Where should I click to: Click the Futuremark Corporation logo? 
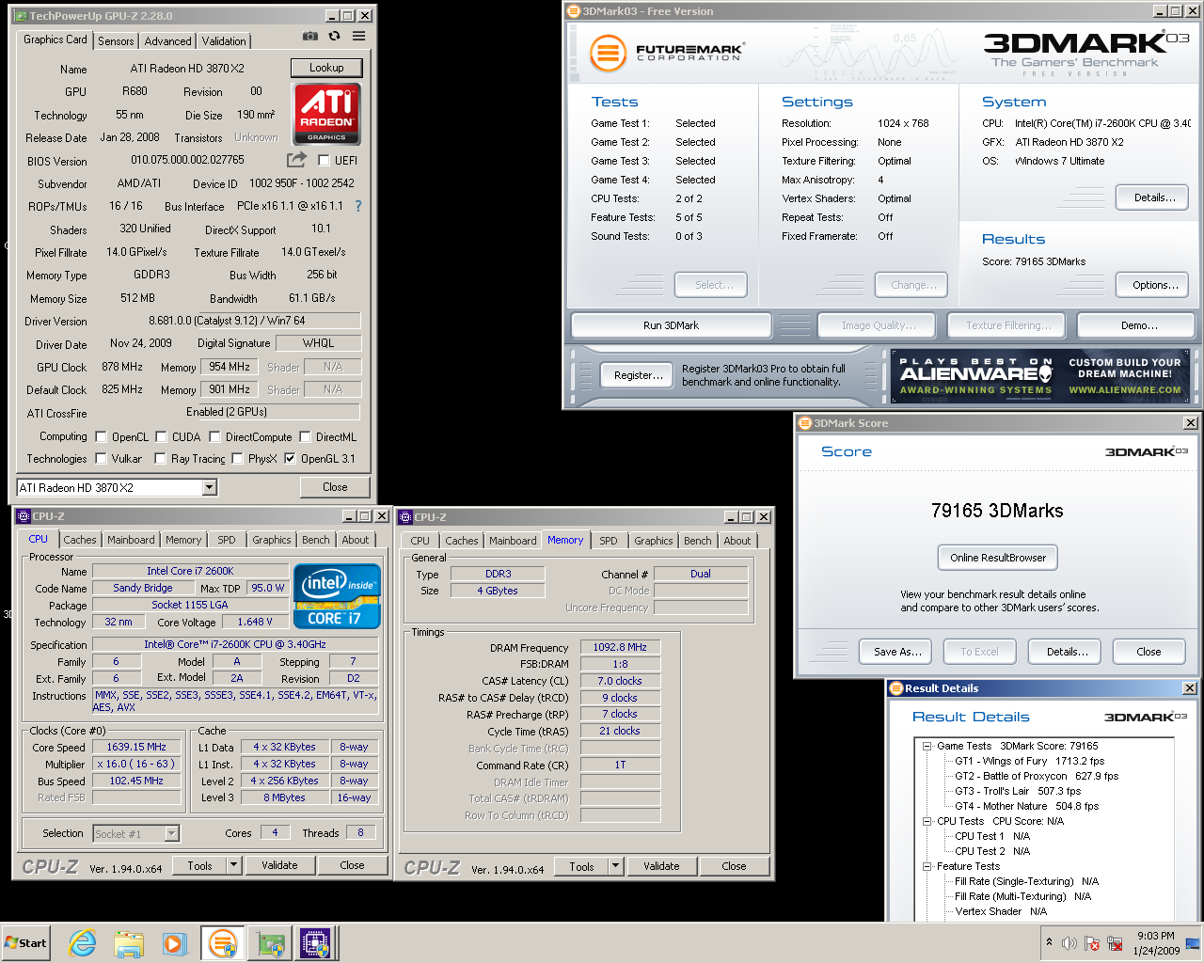[x=667, y=53]
